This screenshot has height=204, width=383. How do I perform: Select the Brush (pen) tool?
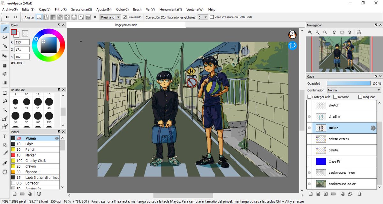(x=4, y=29)
